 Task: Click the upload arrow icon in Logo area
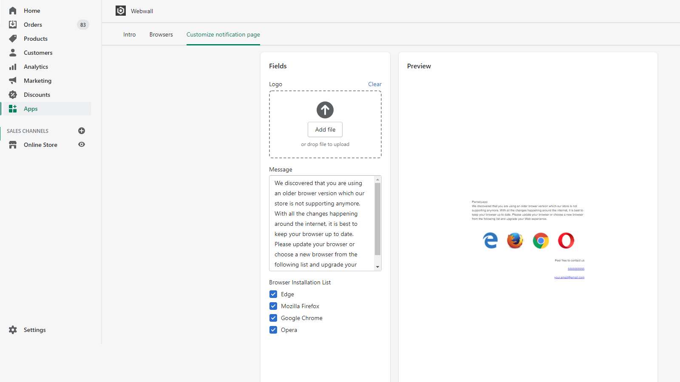325,110
